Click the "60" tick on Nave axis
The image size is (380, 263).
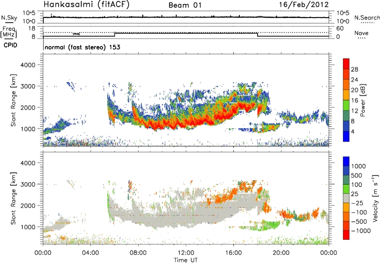(340, 28)
